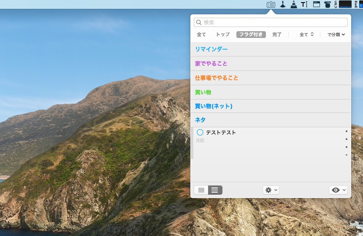The width and height of the screenshot is (363, 236).
Task: Open the で分類 sorting dropdown
Action: pyautogui.click(x=336, y=35)
